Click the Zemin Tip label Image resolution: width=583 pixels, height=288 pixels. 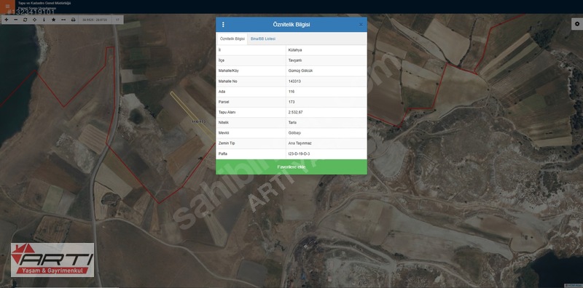point(226,143)
